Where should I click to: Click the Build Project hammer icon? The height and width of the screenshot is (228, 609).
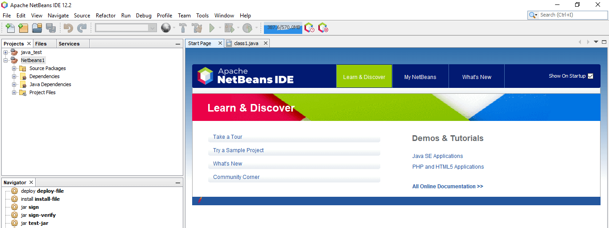coord(183,28)
